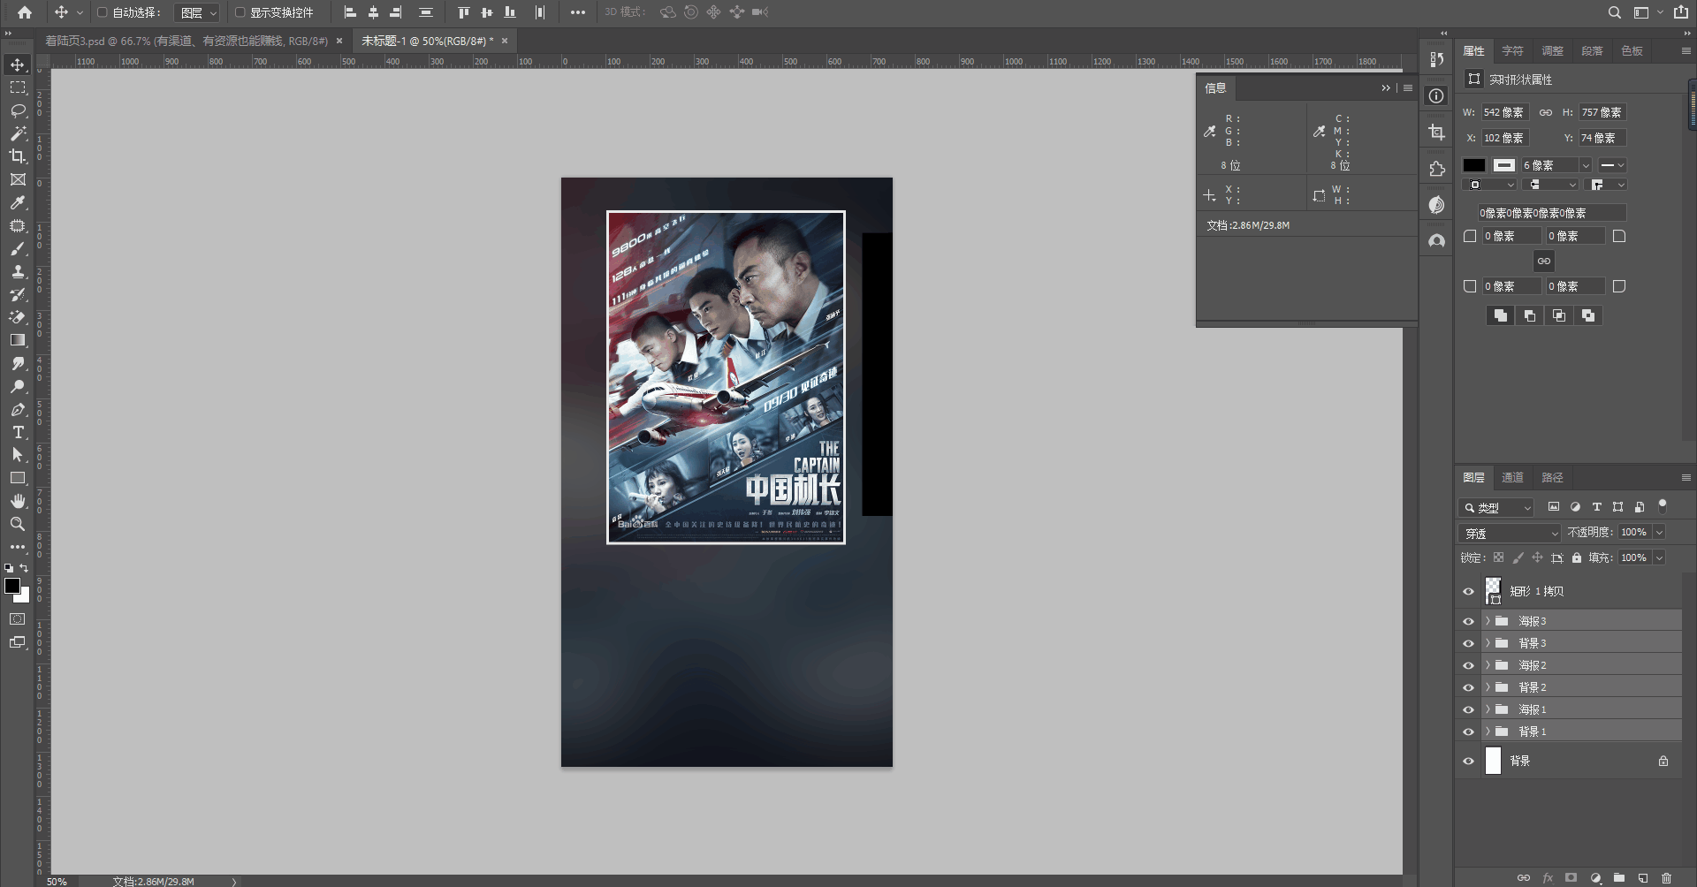Click the share icon at top right
This screenshot has height=887, width=1697.
click(x=1680, y=12)
